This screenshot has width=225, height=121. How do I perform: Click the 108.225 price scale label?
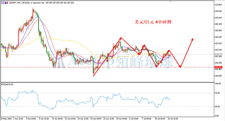218,37
